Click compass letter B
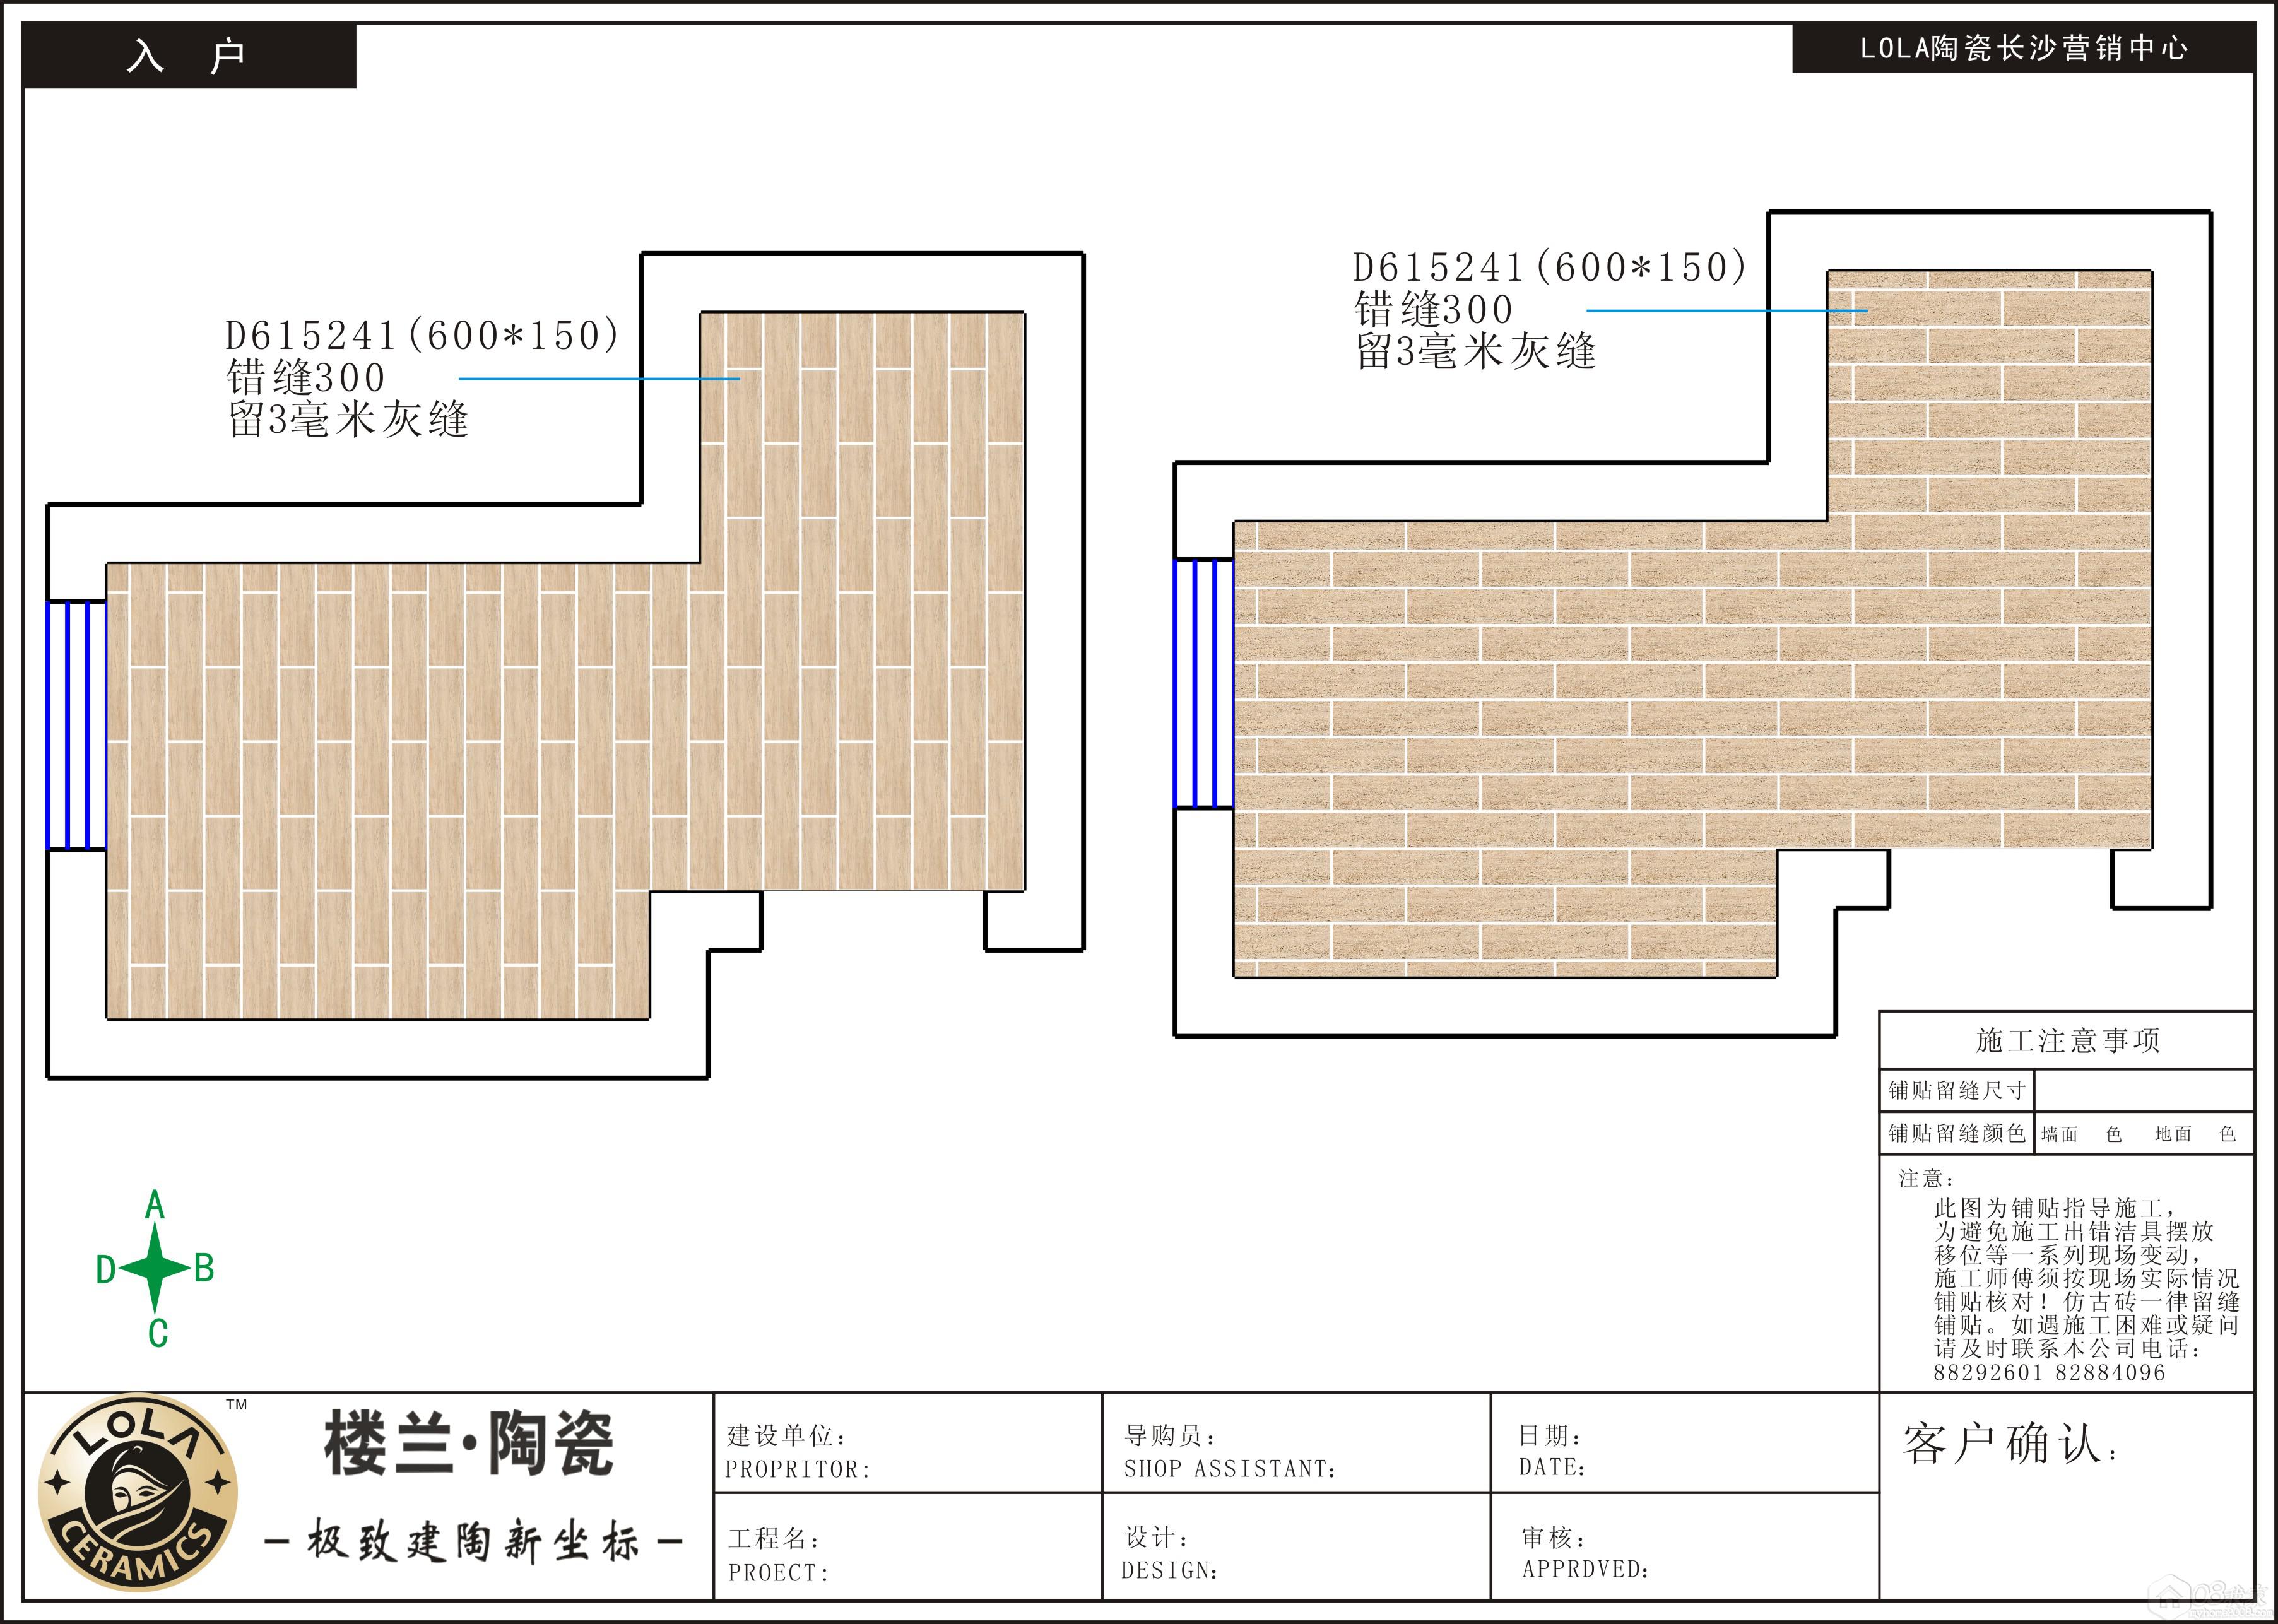 (x=204, y=1268)
